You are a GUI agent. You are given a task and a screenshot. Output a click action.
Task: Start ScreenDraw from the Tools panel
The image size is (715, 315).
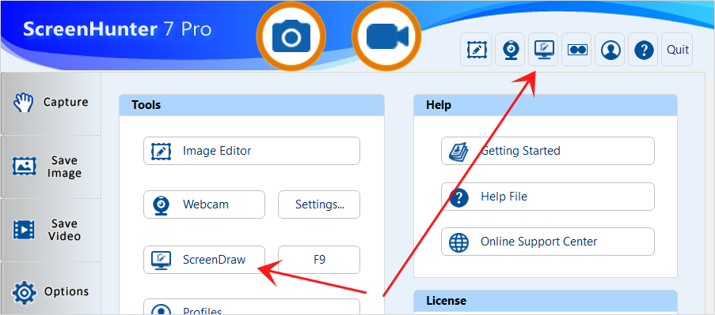[203, 260]
